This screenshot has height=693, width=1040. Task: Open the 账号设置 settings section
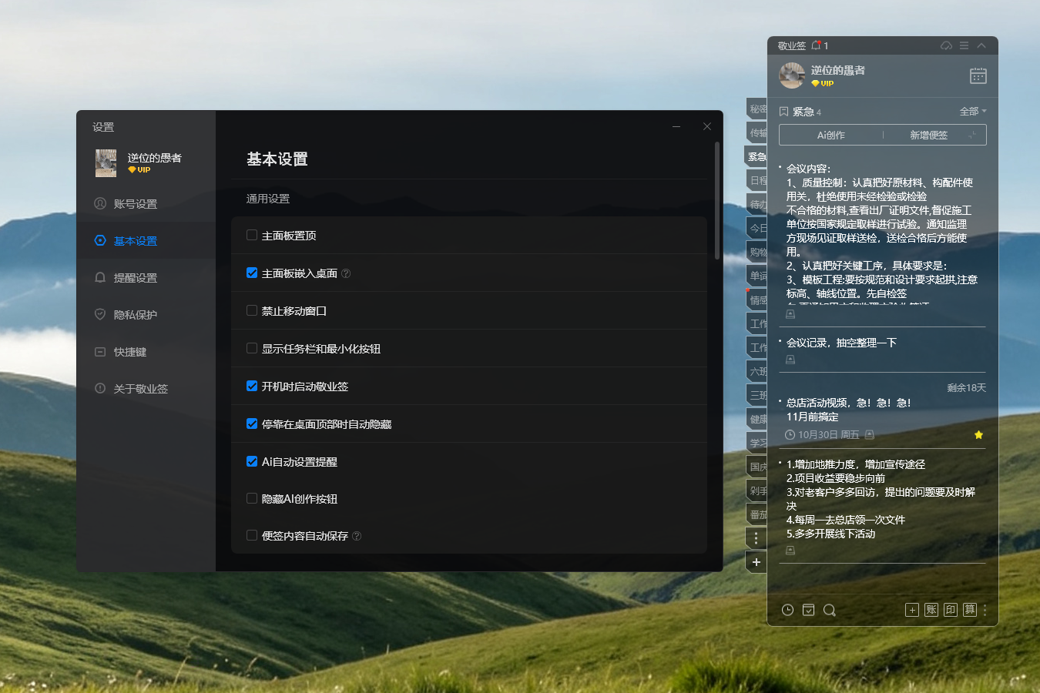[x=146, y=204]
